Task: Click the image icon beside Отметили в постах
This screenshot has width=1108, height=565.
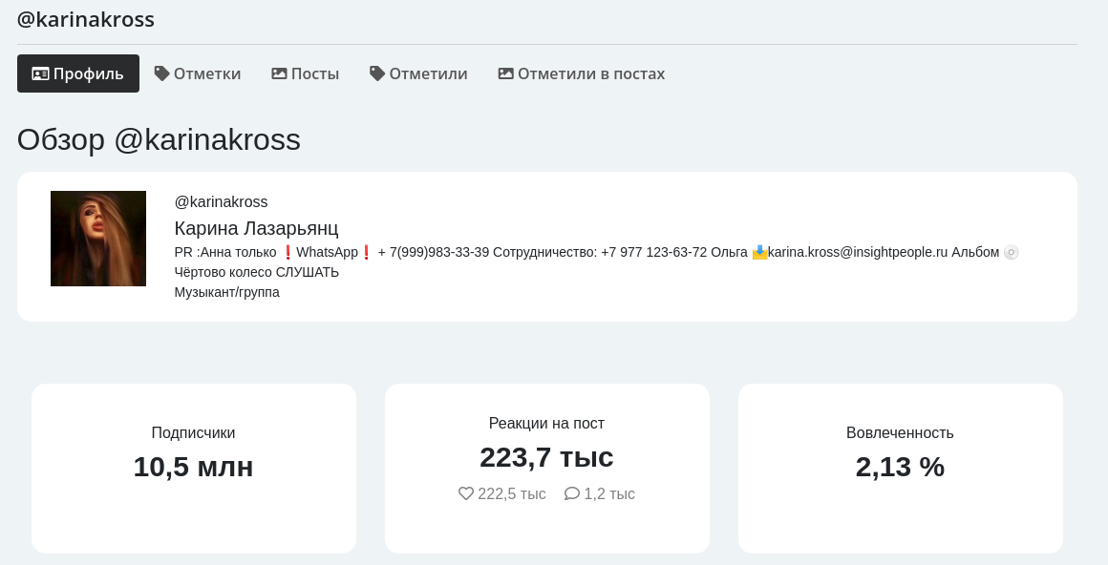Action: click(x=506, y=73)
